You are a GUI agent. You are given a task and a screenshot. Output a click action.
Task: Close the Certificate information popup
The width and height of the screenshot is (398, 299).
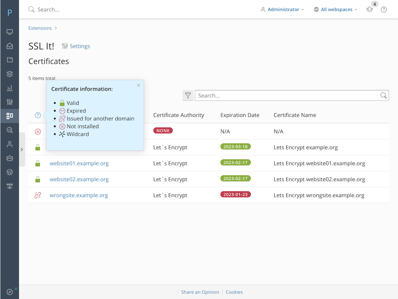138,85
